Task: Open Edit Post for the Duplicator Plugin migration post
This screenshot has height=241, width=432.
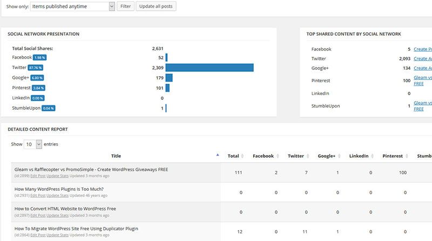Action: [x=37, y=235]
